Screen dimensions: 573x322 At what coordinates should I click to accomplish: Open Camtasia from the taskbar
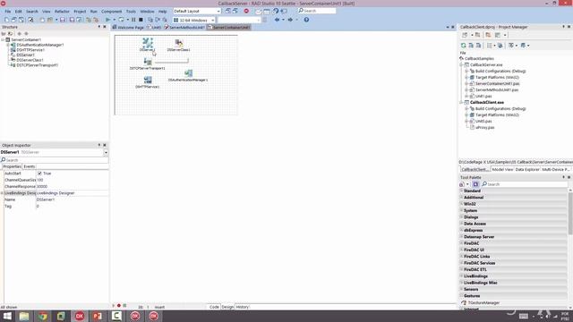pyautogui.click(x=116, y=316)
